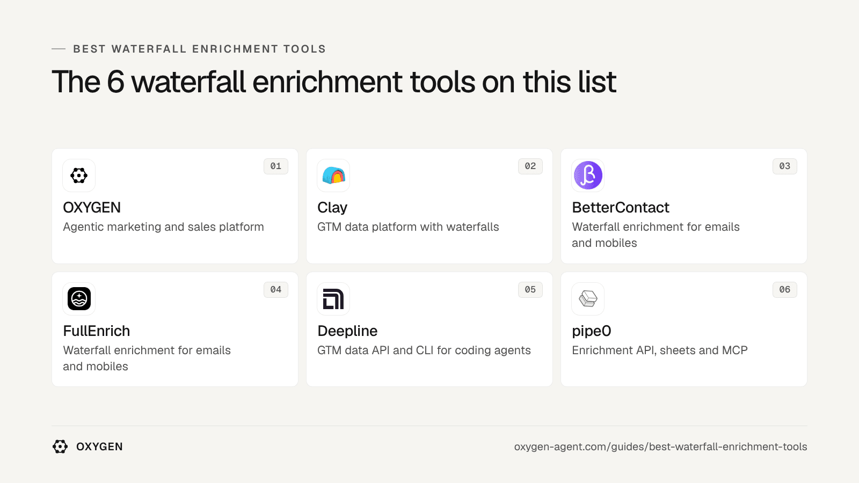Click 'Enrichment API, sheets and MCP' description

659,350
